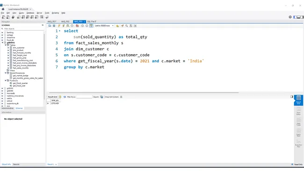Open the Edit menu
This screenshot has height=171, width=304.
(x=8, y=13)
